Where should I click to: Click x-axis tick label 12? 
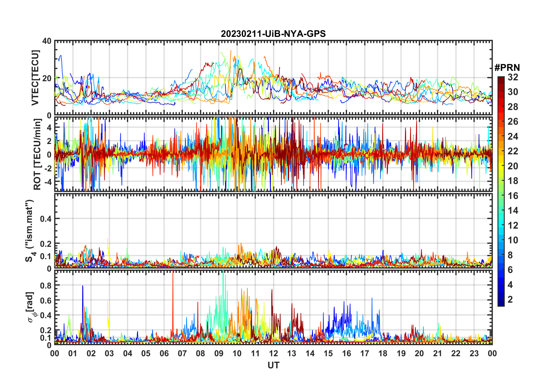[273, 353]
